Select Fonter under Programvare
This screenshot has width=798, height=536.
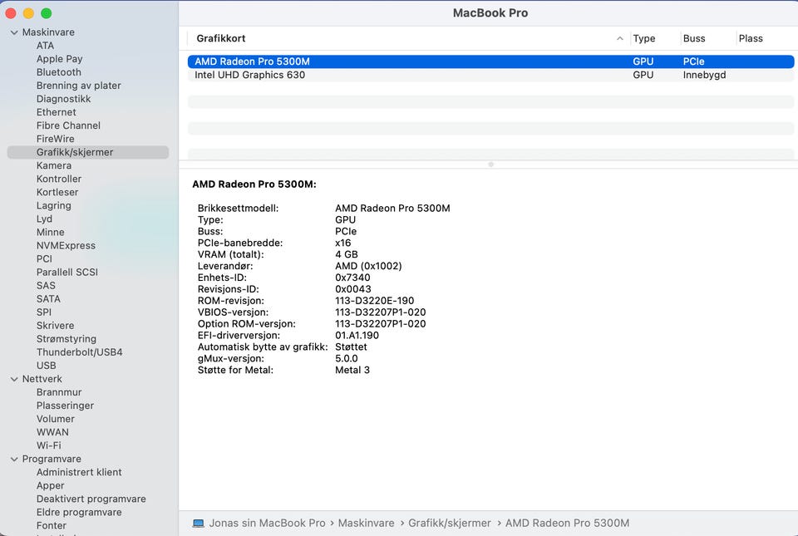(51, 525)
